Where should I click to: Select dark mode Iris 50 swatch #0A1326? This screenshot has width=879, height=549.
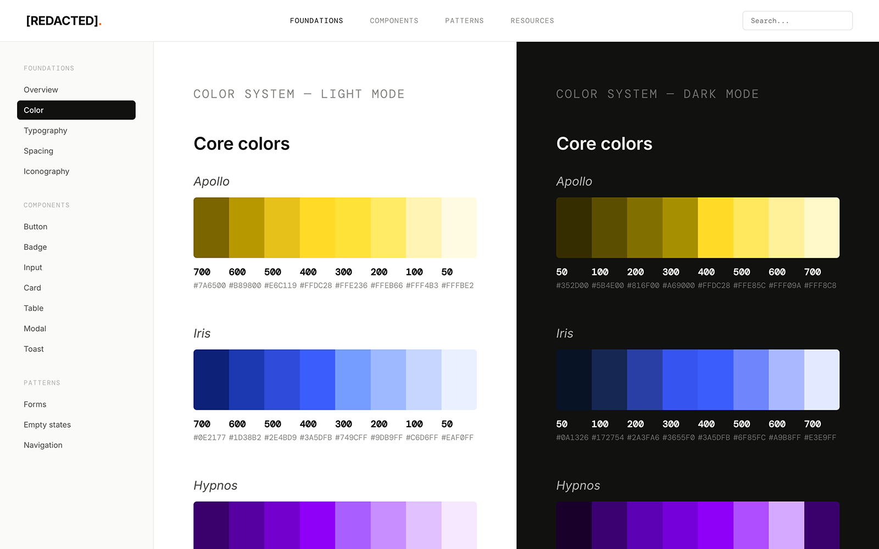574,380
